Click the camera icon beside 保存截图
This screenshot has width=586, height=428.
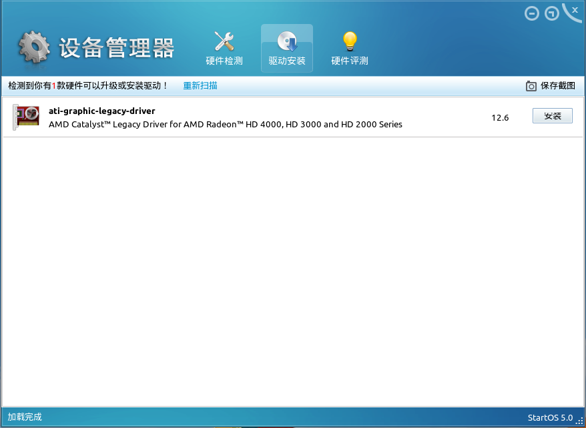coord(531,86)
